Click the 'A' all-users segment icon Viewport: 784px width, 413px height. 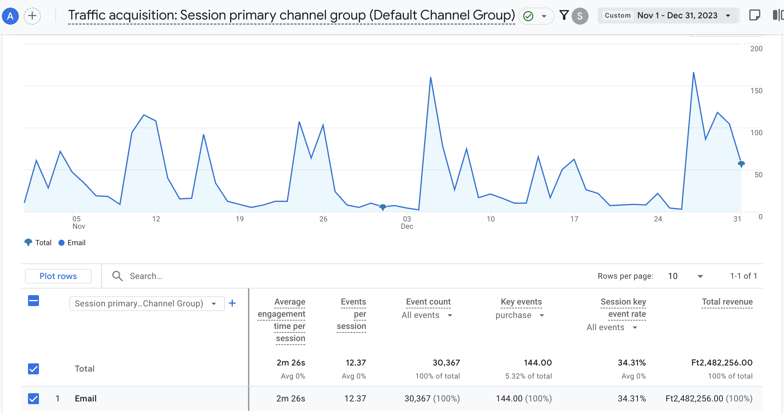coord(10,16)
